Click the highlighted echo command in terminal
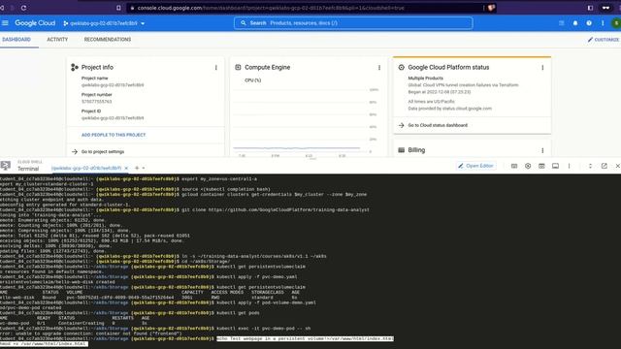The image size is (621, 349). pos(305,338)
